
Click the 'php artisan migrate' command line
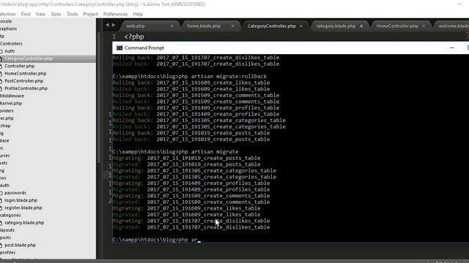tap(175, 152)
